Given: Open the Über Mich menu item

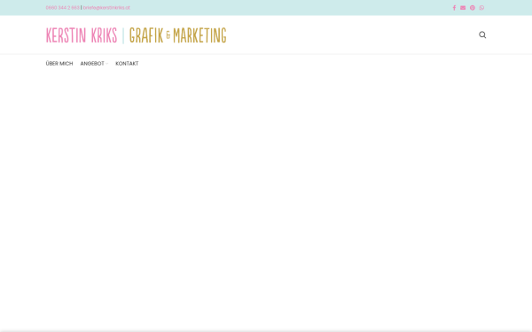Looking at the screenshot, I should [x=59, y=64].
